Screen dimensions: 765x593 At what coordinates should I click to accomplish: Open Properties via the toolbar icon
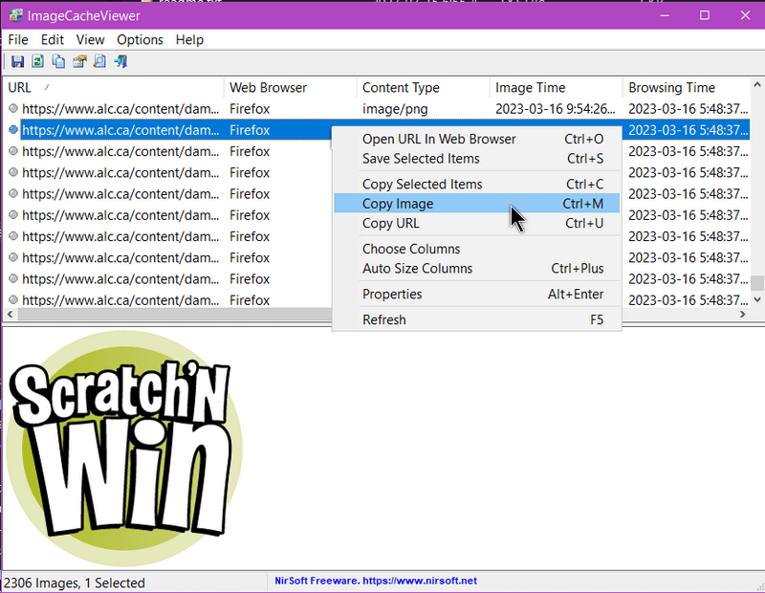[79, 61]
